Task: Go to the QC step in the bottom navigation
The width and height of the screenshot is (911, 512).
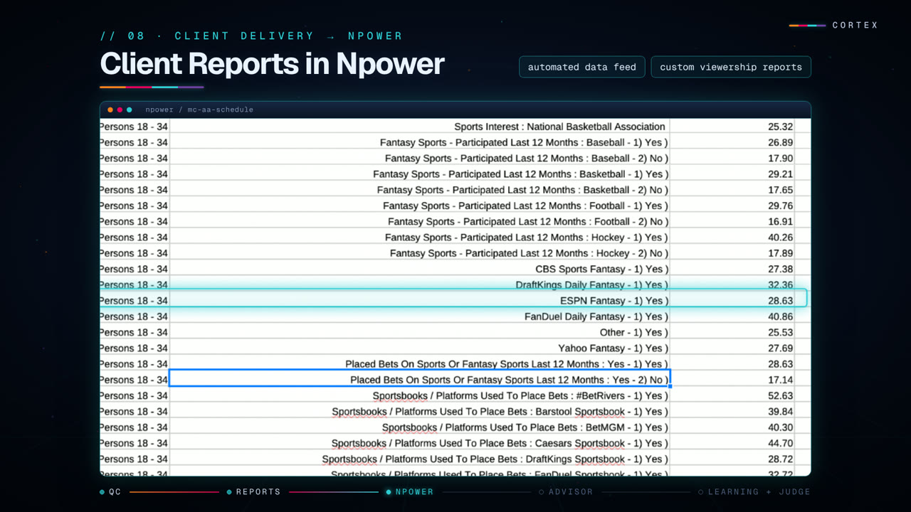Action: (x=111, y=491)
